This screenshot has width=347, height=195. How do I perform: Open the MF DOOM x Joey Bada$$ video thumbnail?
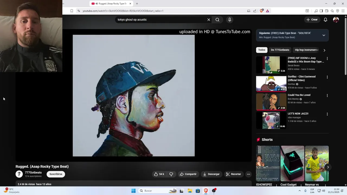point(271,65)
